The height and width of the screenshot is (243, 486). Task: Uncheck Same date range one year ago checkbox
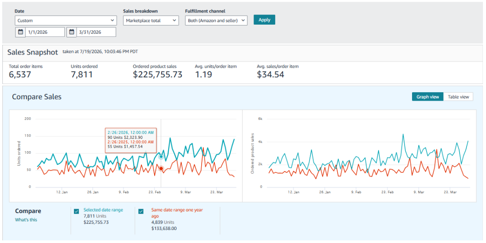tap(141, 211)
